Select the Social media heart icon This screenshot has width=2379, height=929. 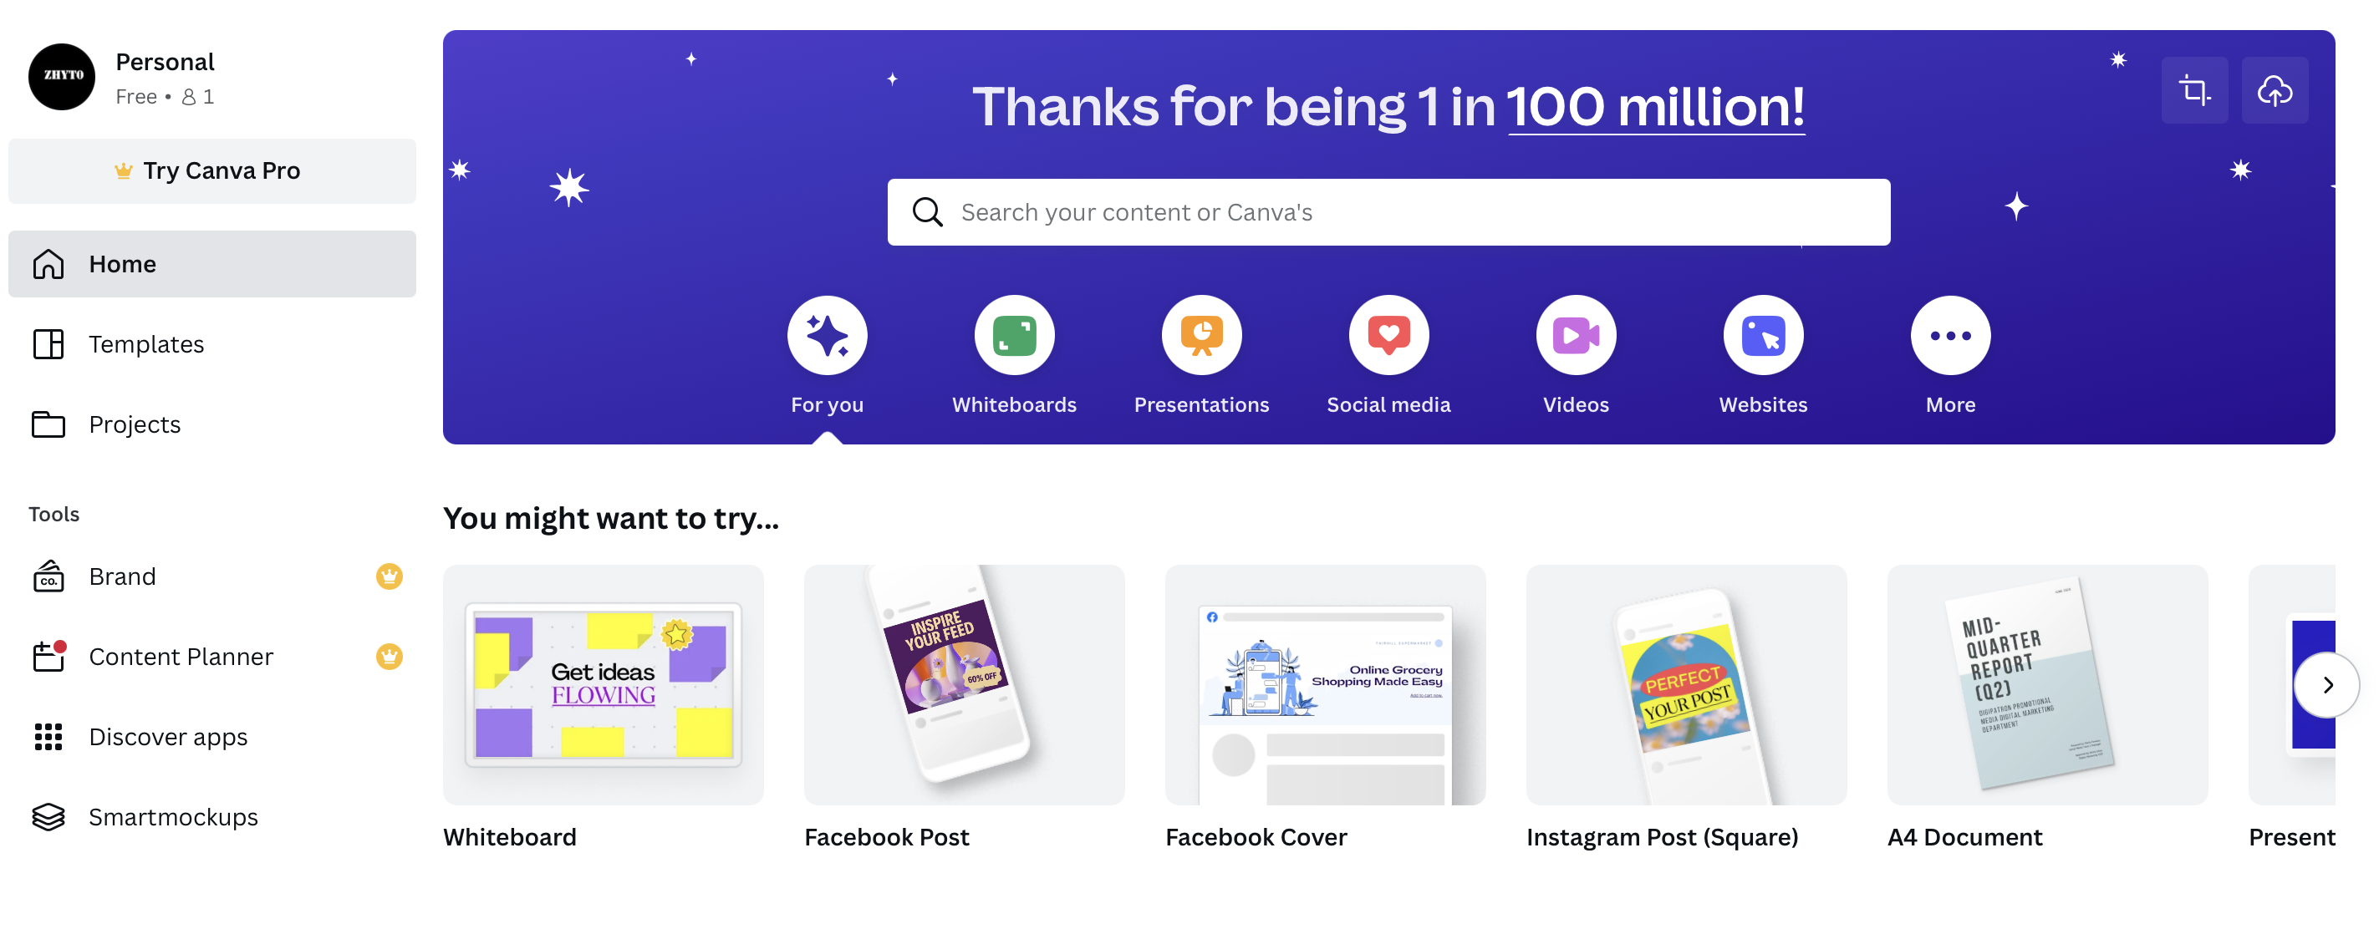(x=1388, y=336)
